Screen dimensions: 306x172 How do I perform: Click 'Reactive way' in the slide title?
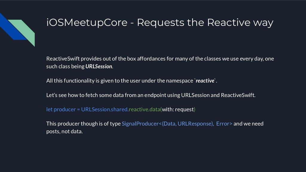click(240, 23)
